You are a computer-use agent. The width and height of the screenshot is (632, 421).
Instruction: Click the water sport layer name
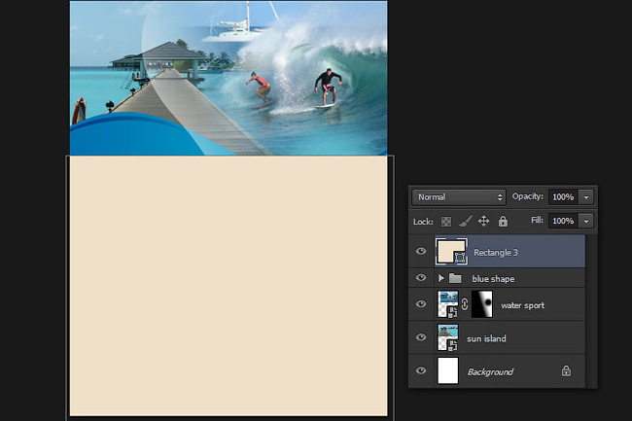523,305
